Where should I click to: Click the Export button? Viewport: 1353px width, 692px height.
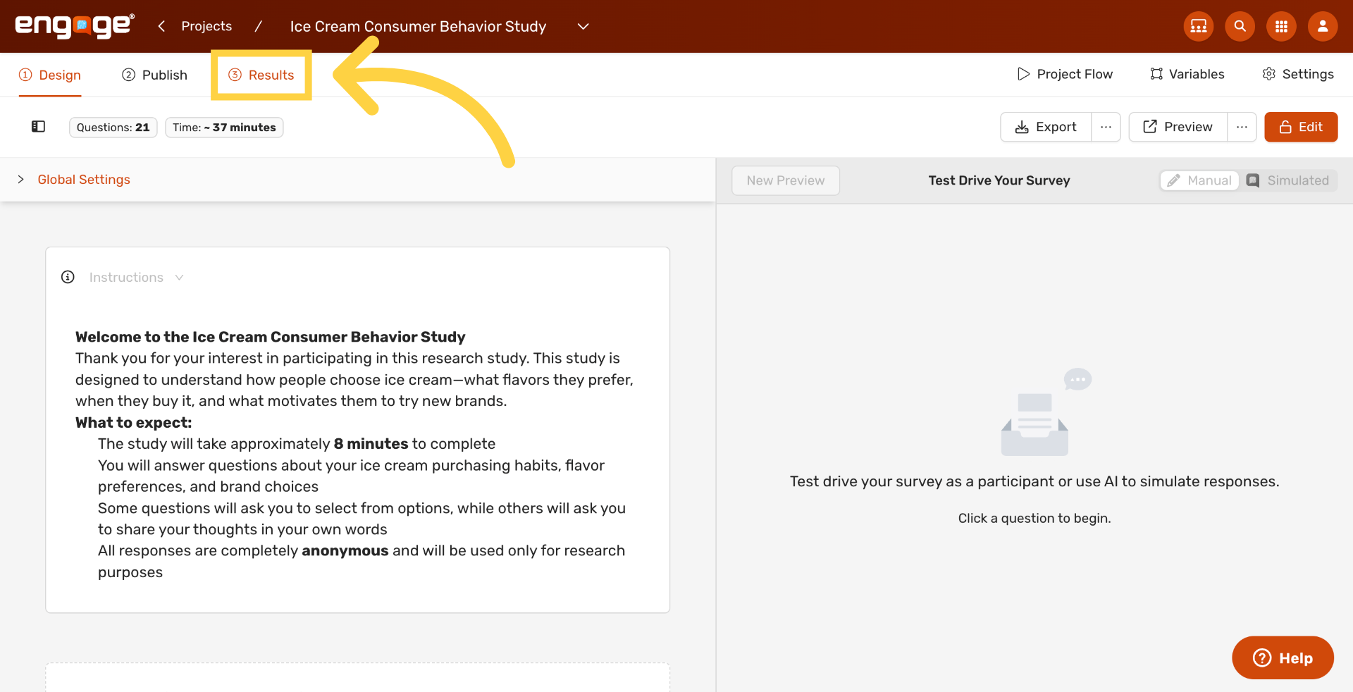click(x=1046, y=127)
